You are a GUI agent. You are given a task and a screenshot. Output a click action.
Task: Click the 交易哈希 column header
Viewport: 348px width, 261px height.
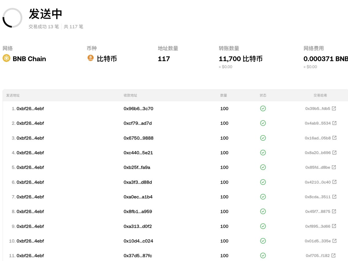[x=320, y=95]
